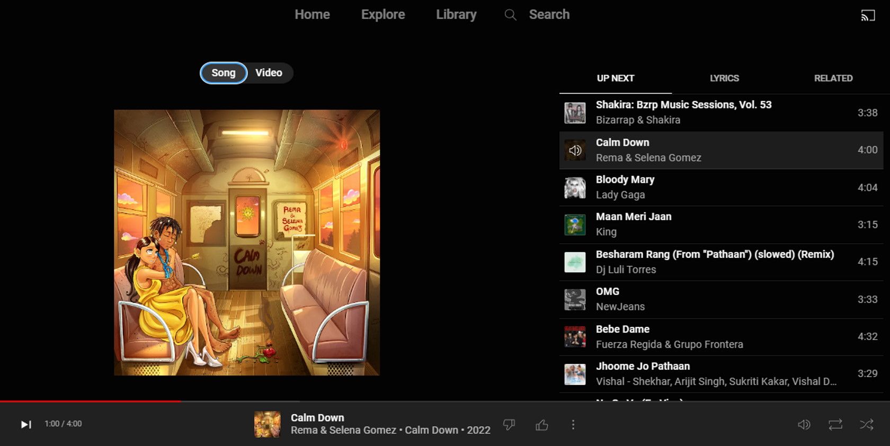Click the 4:15 duration of Besharam Rang
Image resolution: width=890 pixels, height=446 pixels.
pos(868,262)
